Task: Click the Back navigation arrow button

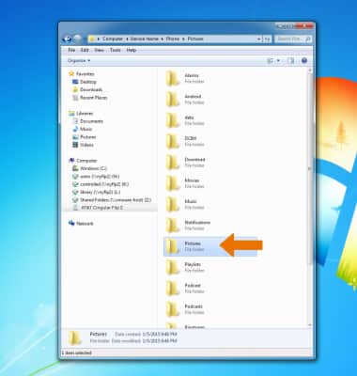Action: [x=68, y=39]
